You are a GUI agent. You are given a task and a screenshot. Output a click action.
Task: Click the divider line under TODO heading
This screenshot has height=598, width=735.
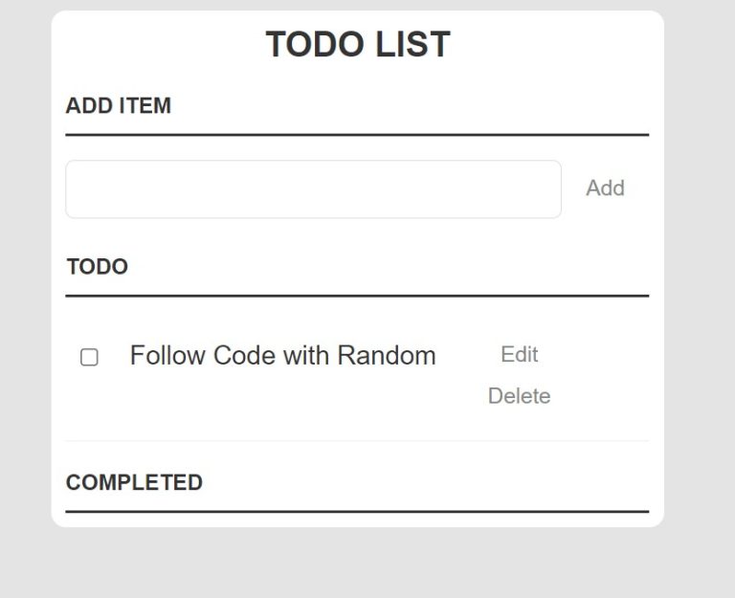tap(357, 297)
